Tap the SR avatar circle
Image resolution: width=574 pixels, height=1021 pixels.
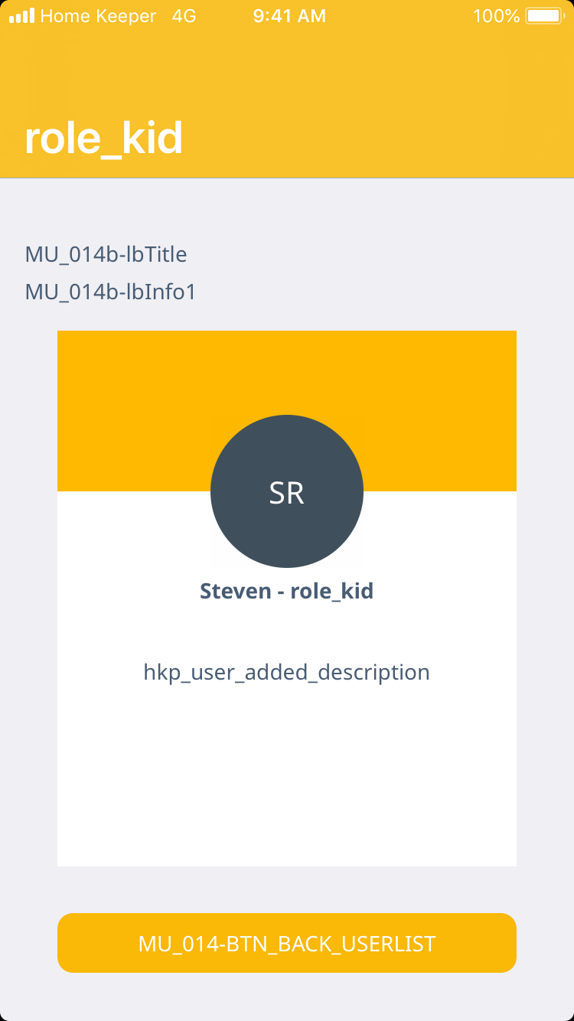(x=287, y=491)
